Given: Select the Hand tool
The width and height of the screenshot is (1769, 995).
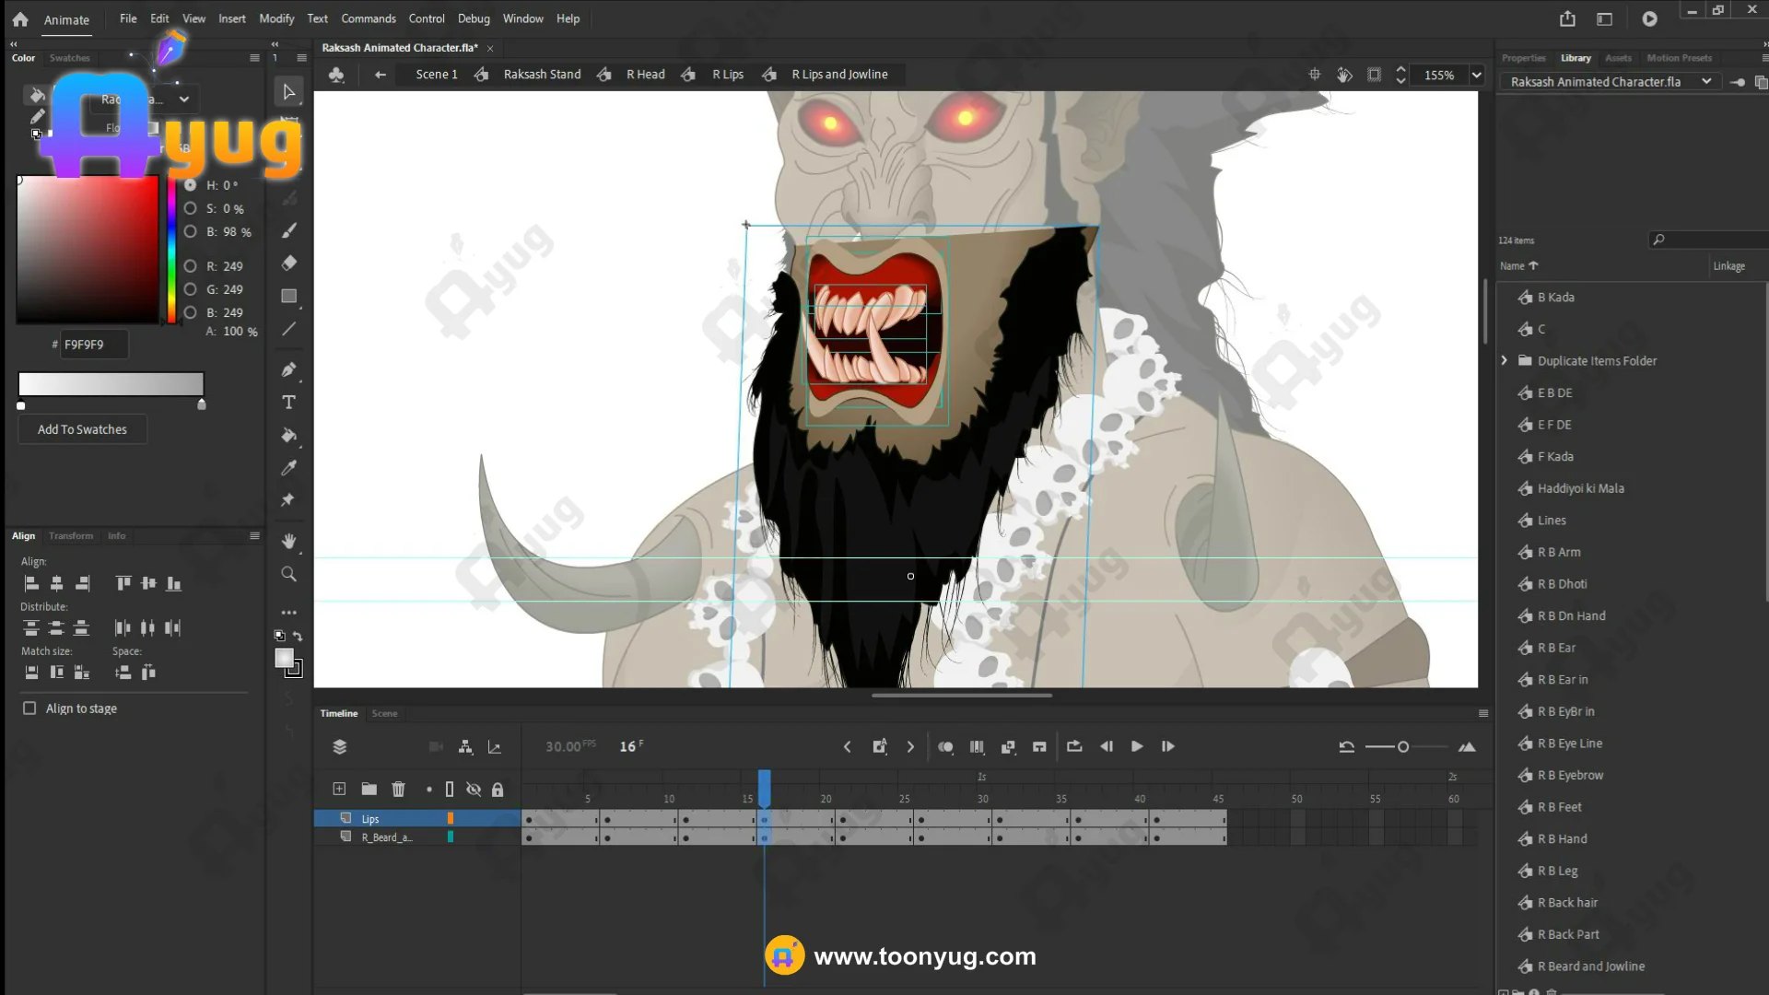Looking at the screenshot, I should (288, 541).
